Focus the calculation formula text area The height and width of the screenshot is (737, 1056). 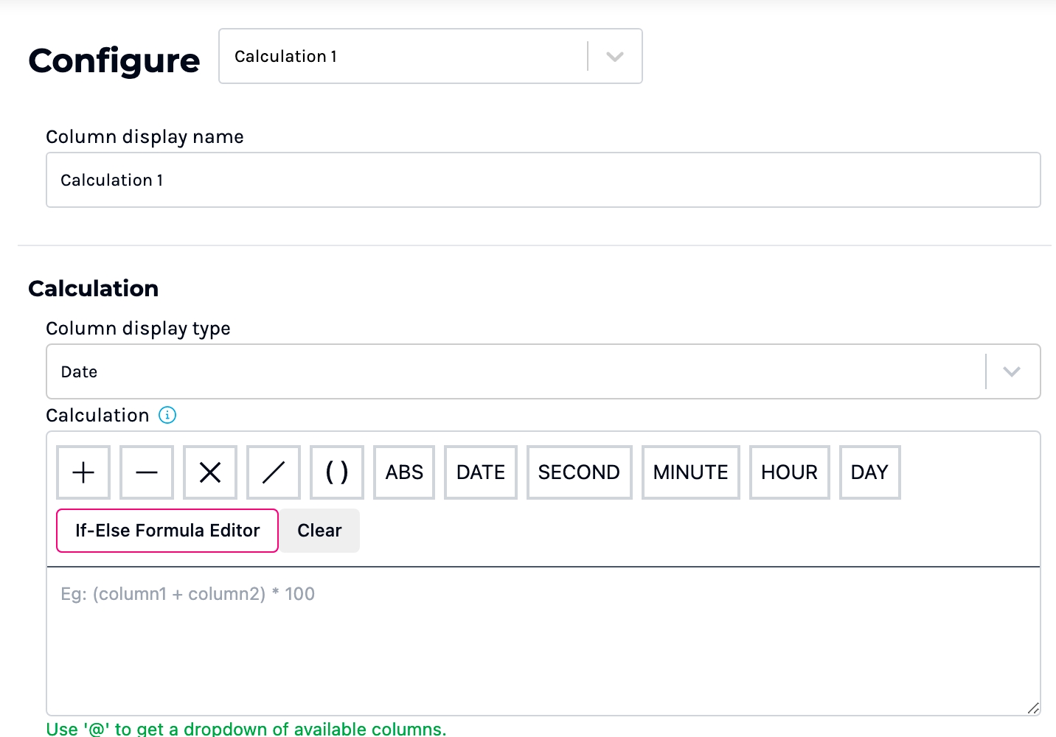[x=543, y=640]
